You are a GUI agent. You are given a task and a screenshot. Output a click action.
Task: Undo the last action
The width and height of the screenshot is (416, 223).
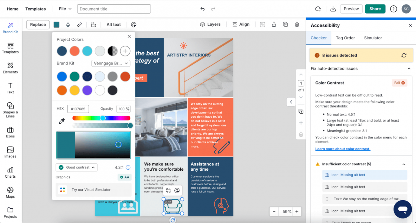[203, 9]
